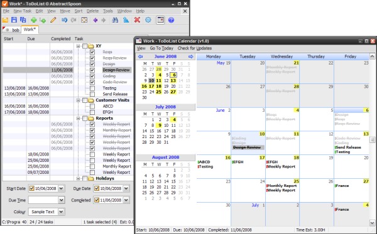Click the Sort tasks toolbar icon

tap(126, 20)
